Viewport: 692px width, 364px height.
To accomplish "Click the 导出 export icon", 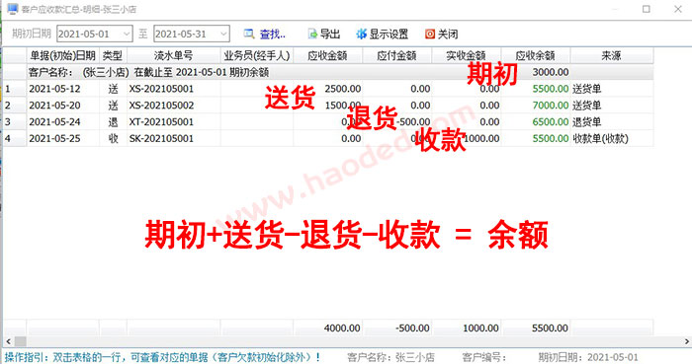I will click(312, 34).
